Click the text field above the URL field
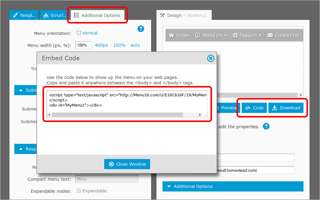320x200 pixels. click(255, 157)
